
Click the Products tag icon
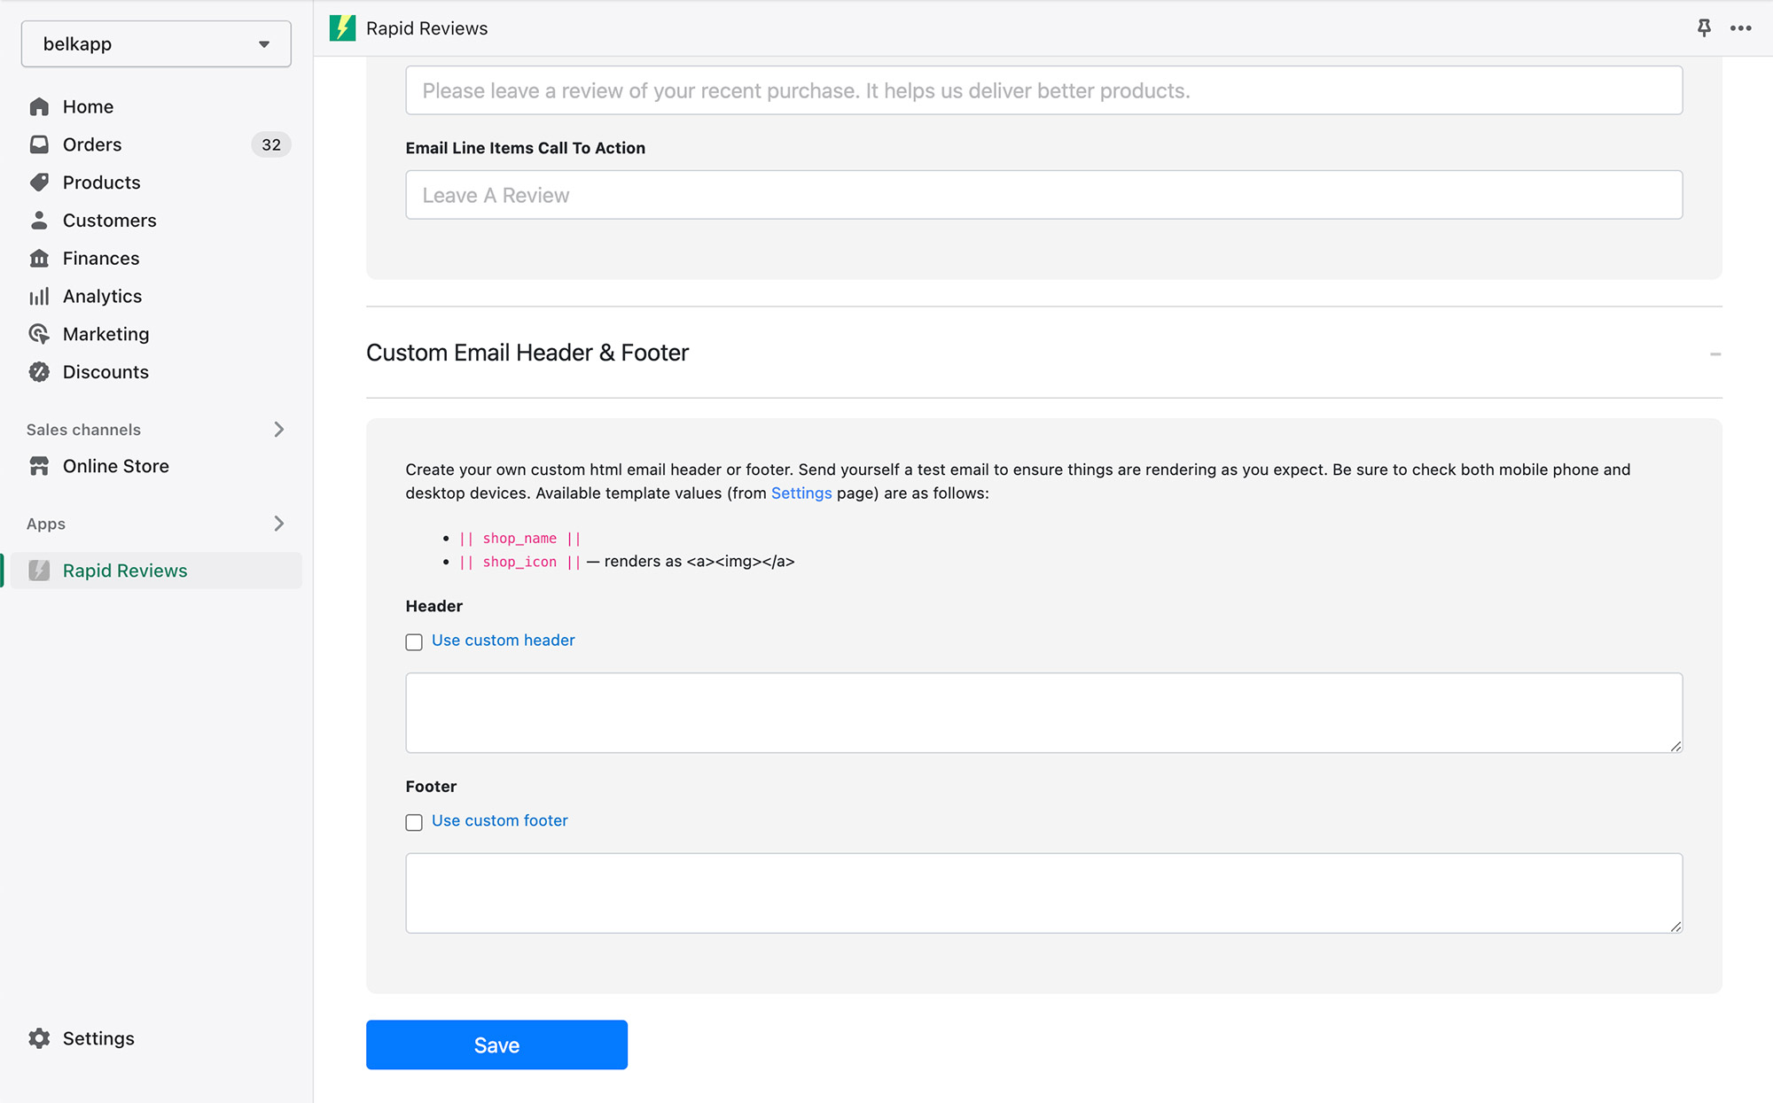39,183
